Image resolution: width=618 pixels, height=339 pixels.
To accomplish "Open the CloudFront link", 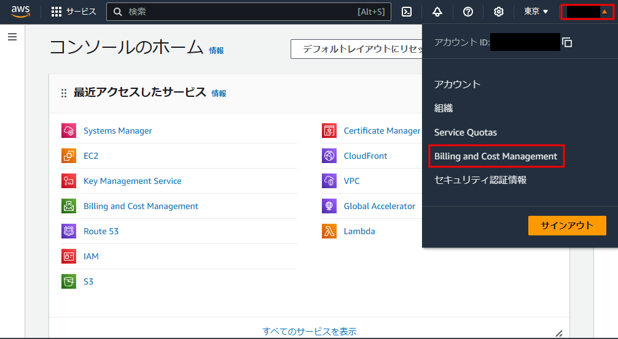I will pos(366,156).
